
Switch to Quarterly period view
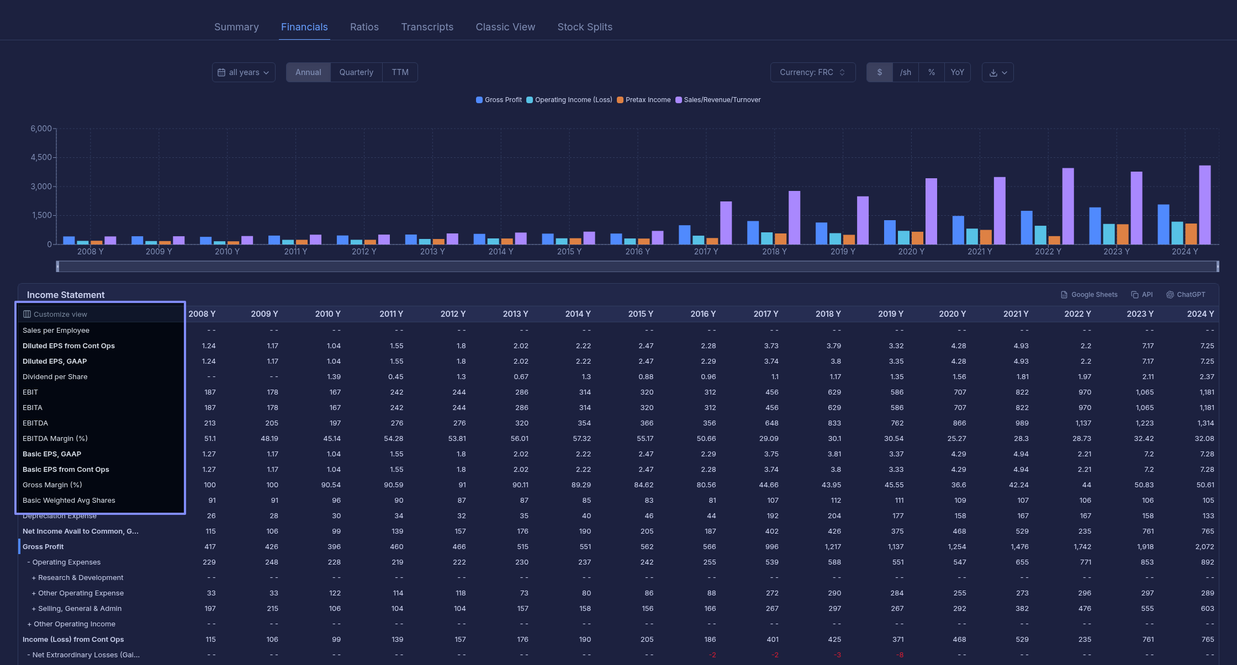tap(356, 72)
